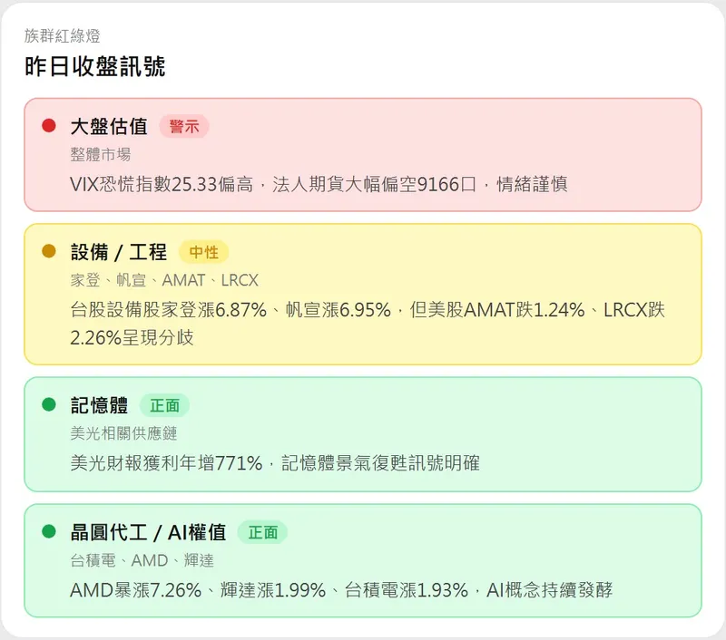
Task: Click the red dot beside 大盤估值
Action: click(x=49, y=126)
